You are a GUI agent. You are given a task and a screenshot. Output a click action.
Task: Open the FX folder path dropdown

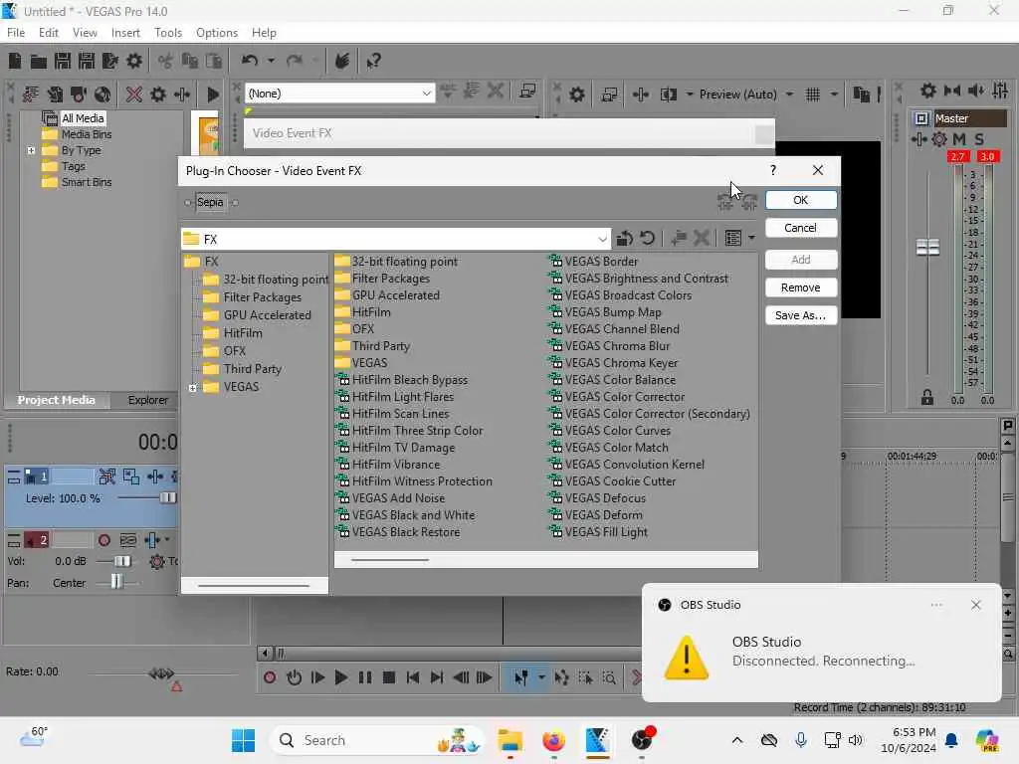(x=602, y=239)
